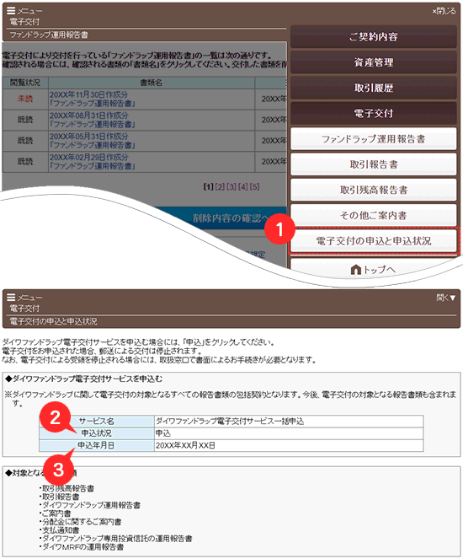Open the 取引残高報告書 submenu item

click(x=373, y=190)
